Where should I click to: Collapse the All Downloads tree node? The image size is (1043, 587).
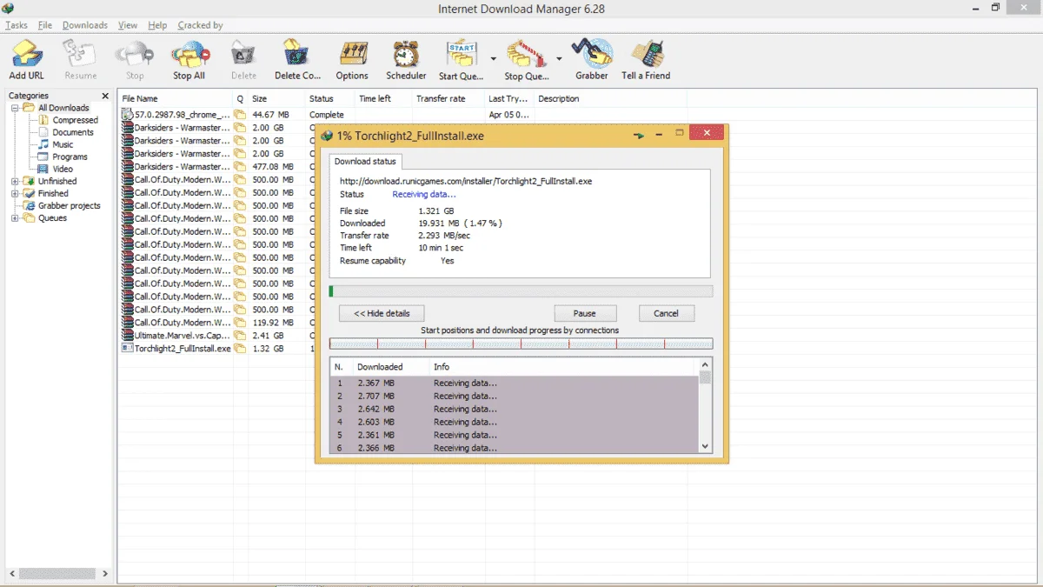[x=15, y=108]
